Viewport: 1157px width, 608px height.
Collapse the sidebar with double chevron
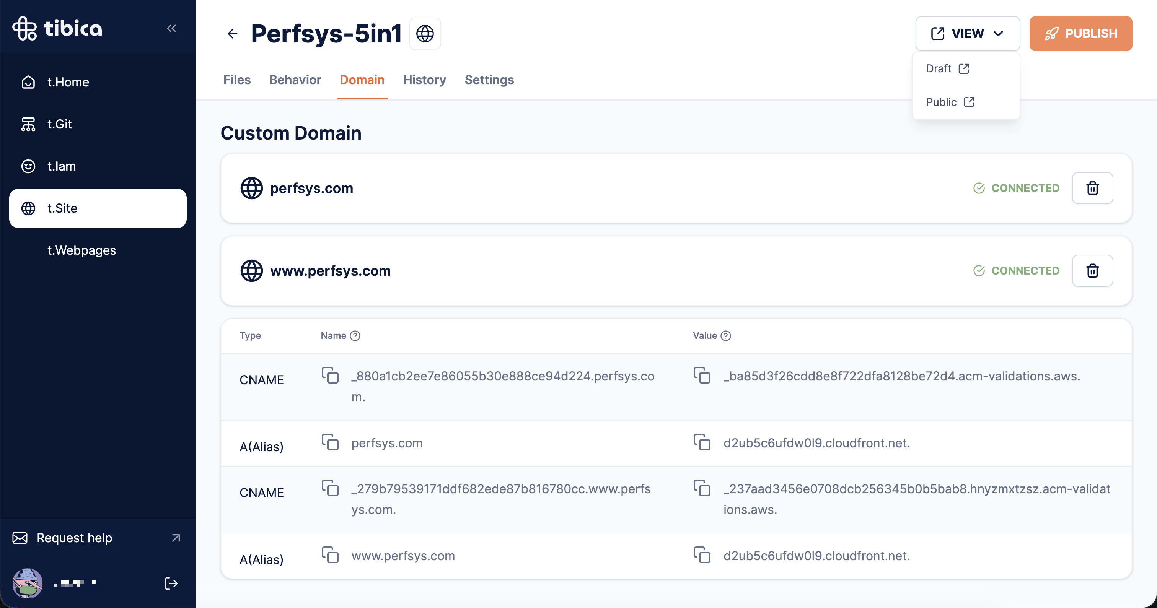point(171,28)
